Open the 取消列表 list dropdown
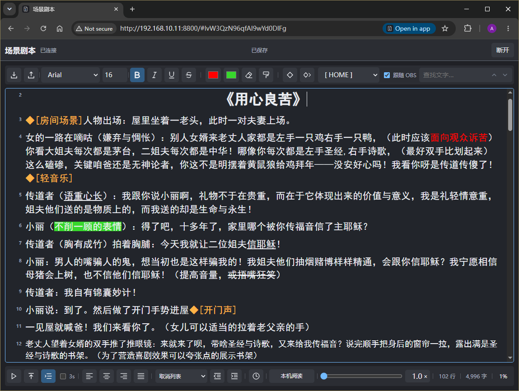This screenshot has width=519, height=391. point(182,376)
